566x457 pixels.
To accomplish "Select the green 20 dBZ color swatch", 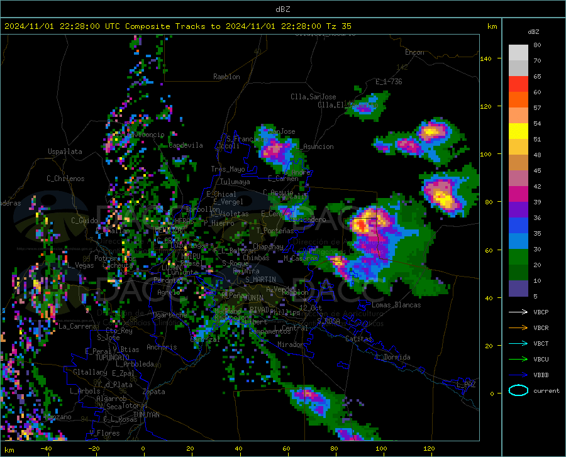I will pos(518,257).
